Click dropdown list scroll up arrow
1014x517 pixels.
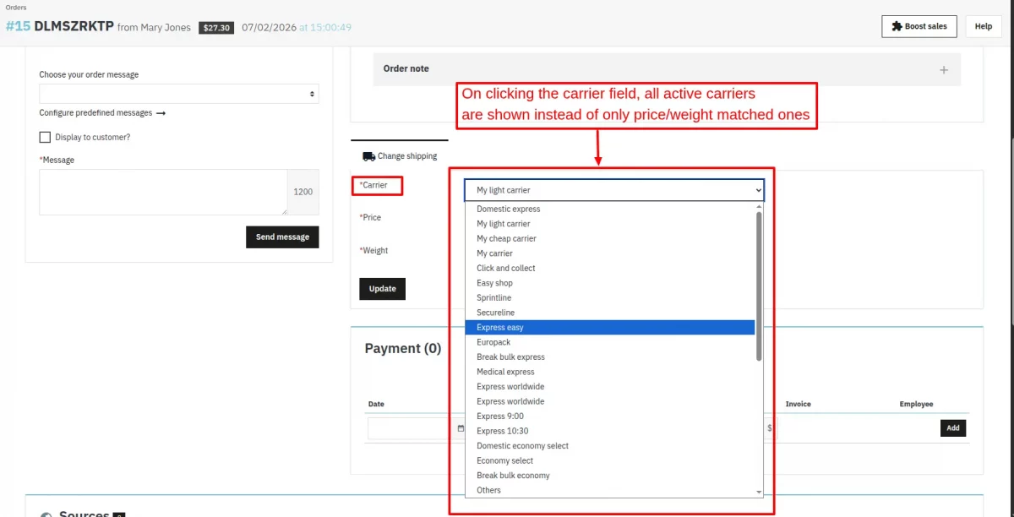click(759, 206)
